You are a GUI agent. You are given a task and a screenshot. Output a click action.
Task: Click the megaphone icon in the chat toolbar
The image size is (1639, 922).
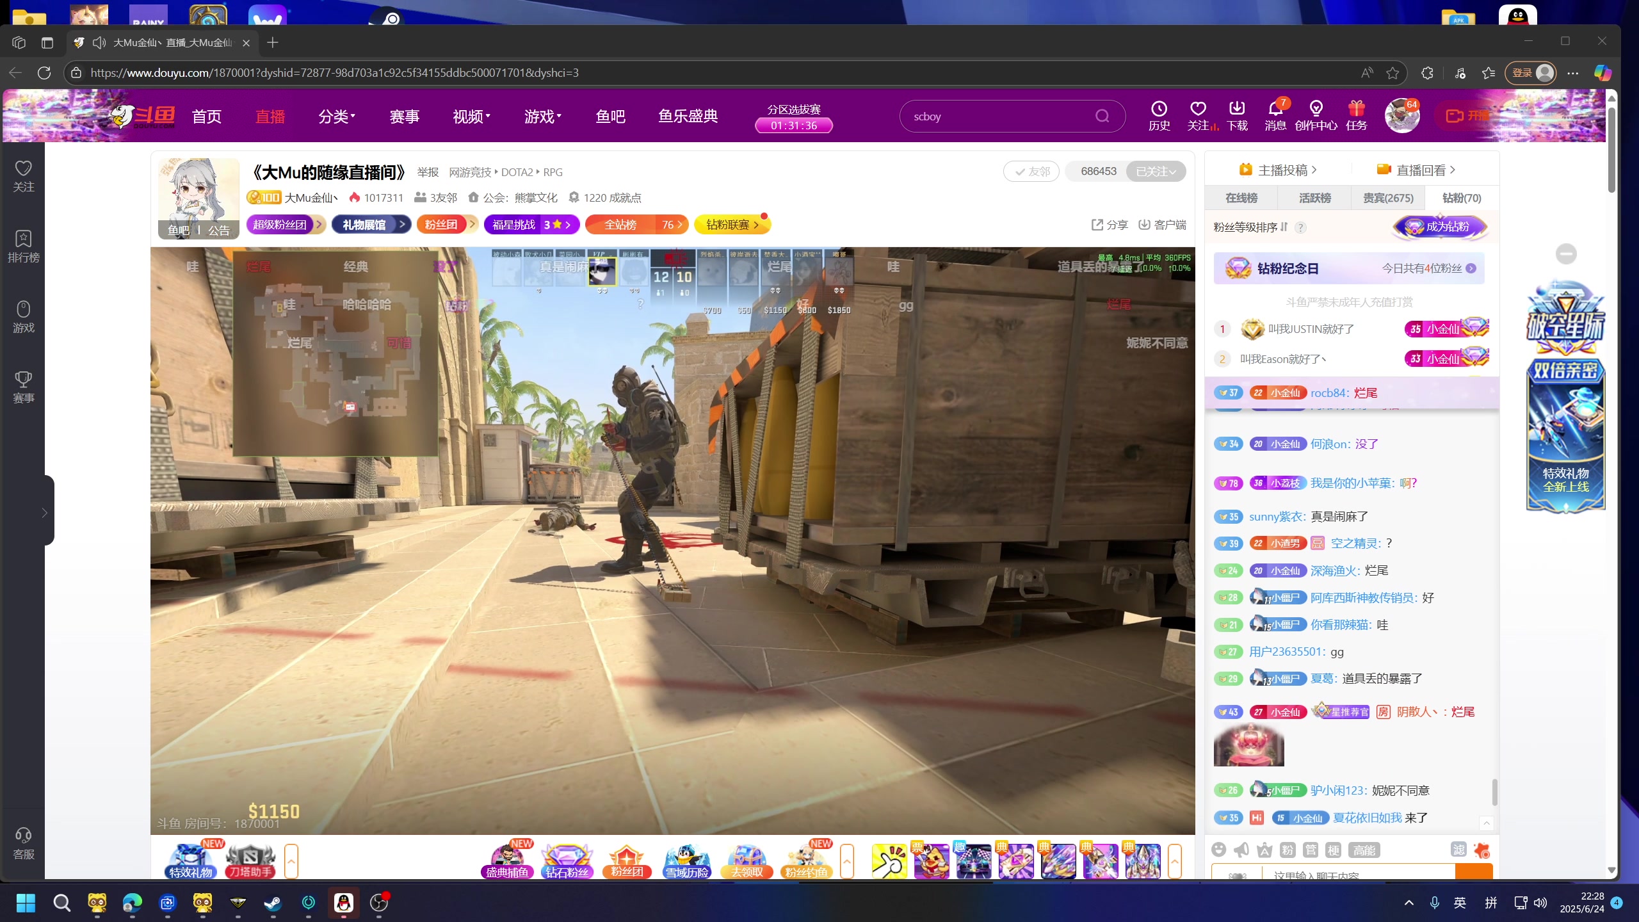(1241, 850)
